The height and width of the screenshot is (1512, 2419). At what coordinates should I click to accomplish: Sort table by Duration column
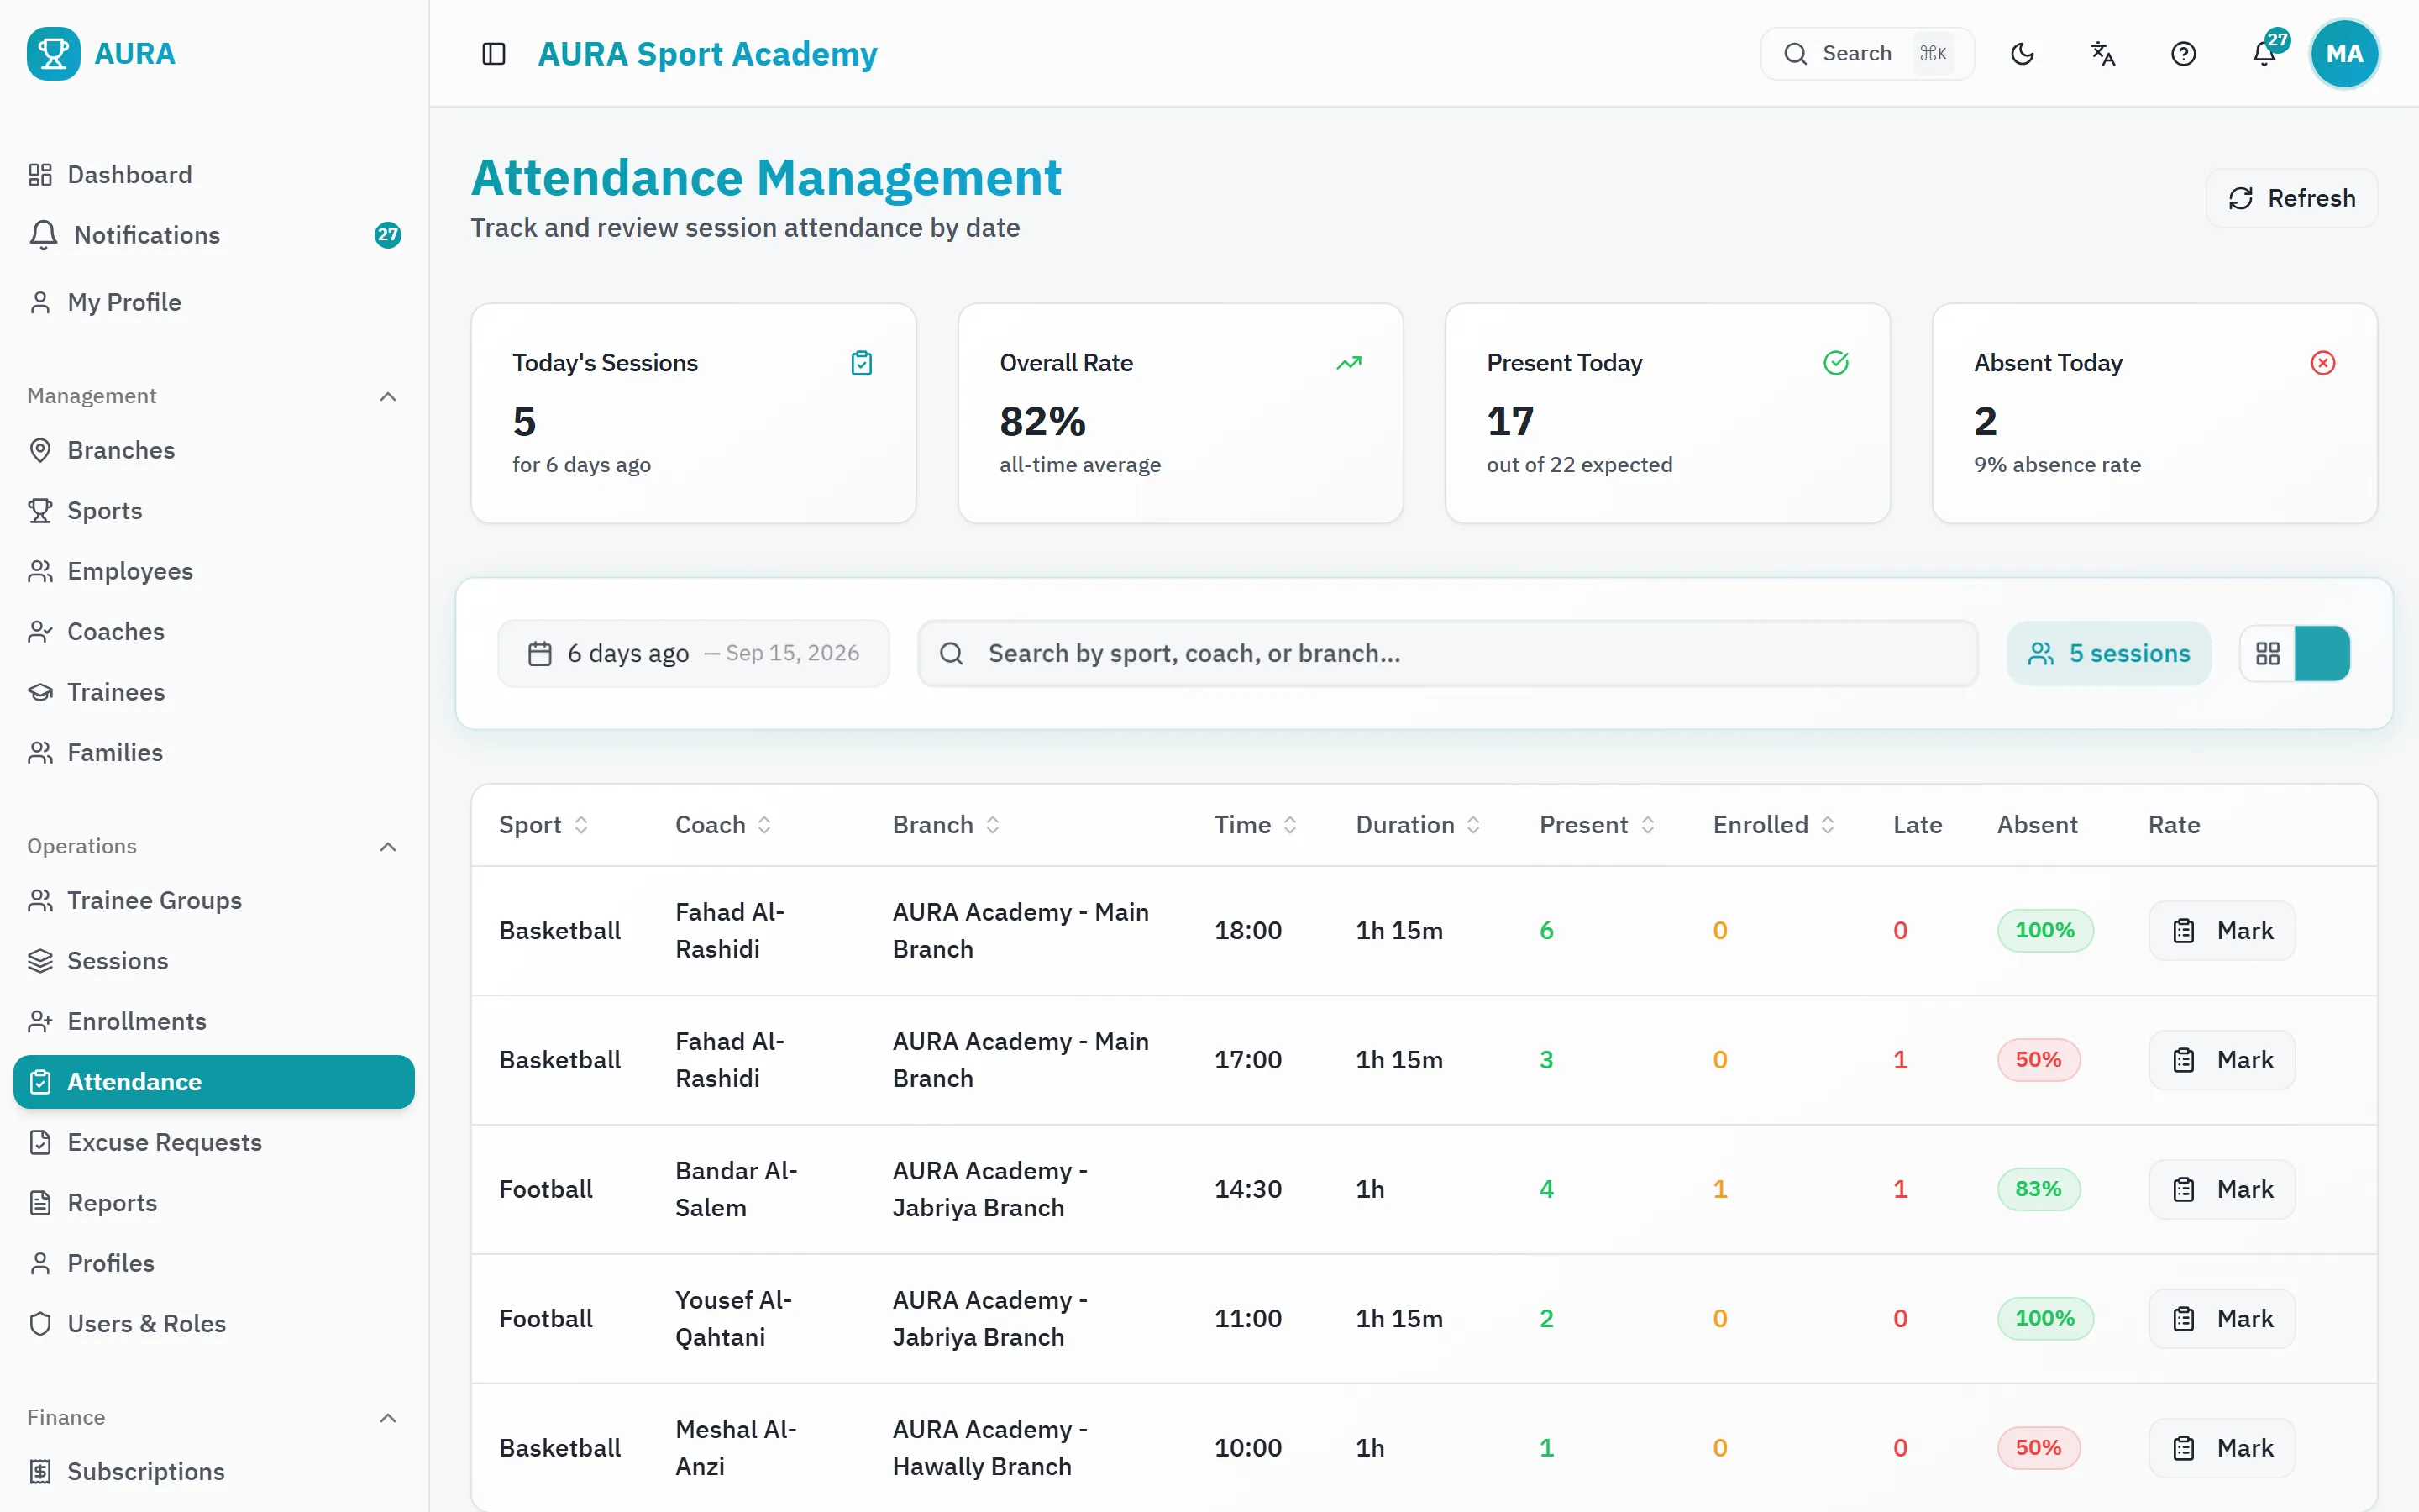[1419, 825]
